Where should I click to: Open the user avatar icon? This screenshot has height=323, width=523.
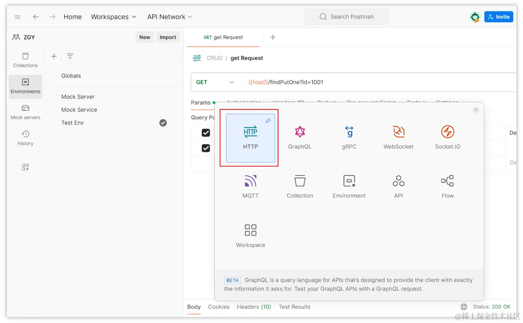pos(475,17)
